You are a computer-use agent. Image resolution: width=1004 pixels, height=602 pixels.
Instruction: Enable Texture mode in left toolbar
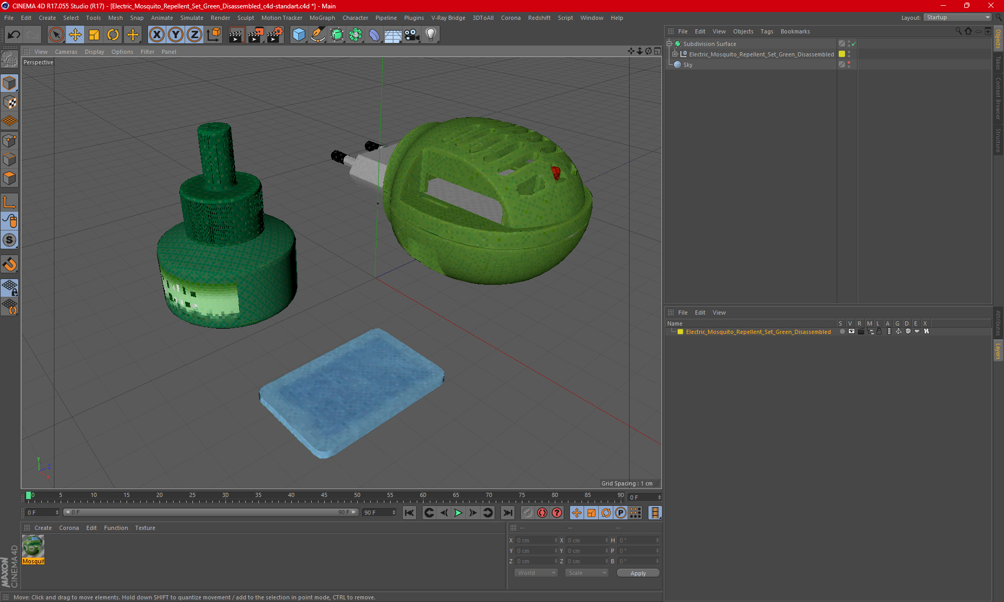coord(9,102)
